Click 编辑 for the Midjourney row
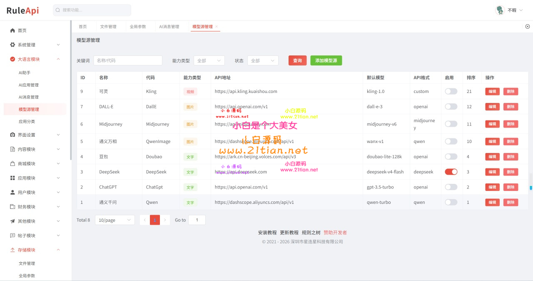 pos(492,124)
